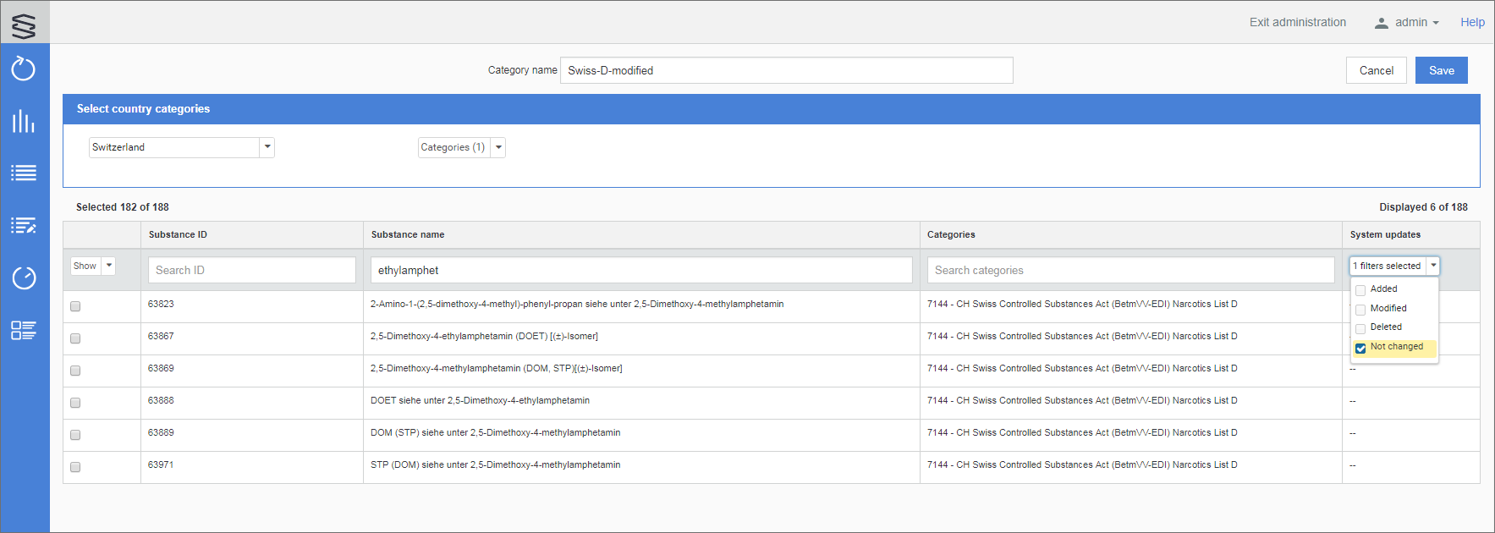Uncheck the Not changed filter option
1495x533 pixels.
tap(1360, 348)
